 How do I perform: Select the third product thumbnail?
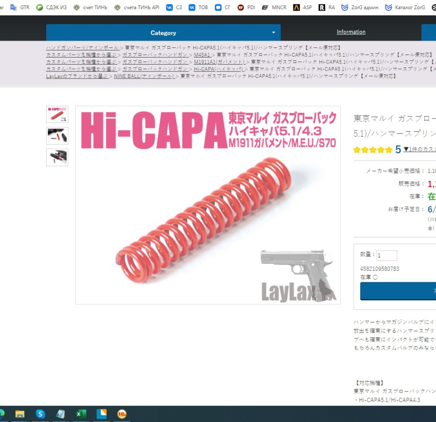57,157
